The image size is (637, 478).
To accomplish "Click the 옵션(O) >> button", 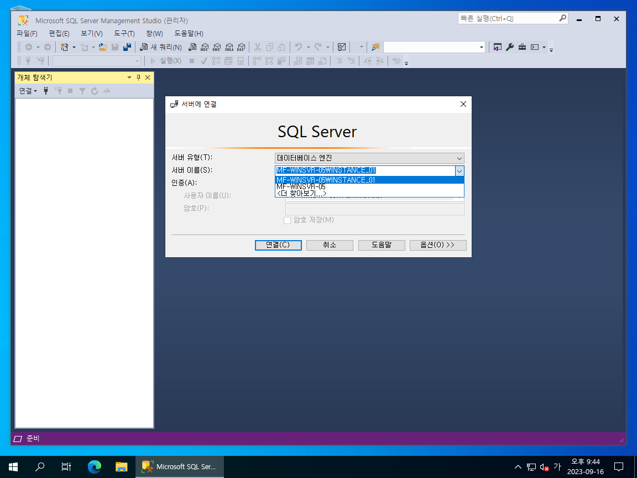I will [438, 245].
